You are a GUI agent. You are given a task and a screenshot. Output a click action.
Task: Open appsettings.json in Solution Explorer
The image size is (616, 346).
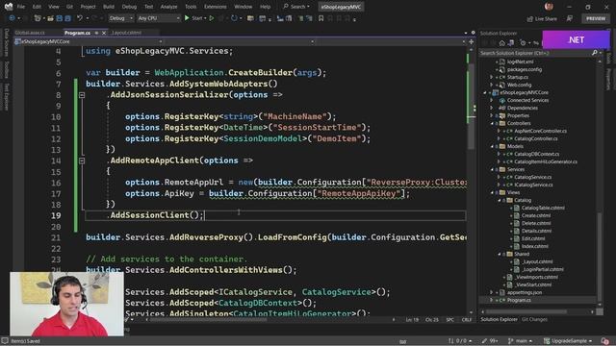coord(525,292)
